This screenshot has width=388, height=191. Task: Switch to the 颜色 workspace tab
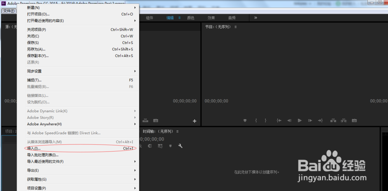pyautogui.click(x=191, y=18)
